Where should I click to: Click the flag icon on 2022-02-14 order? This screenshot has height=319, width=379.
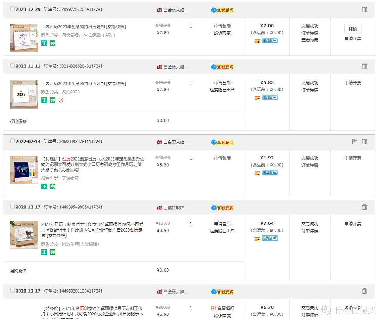[354, 141]
